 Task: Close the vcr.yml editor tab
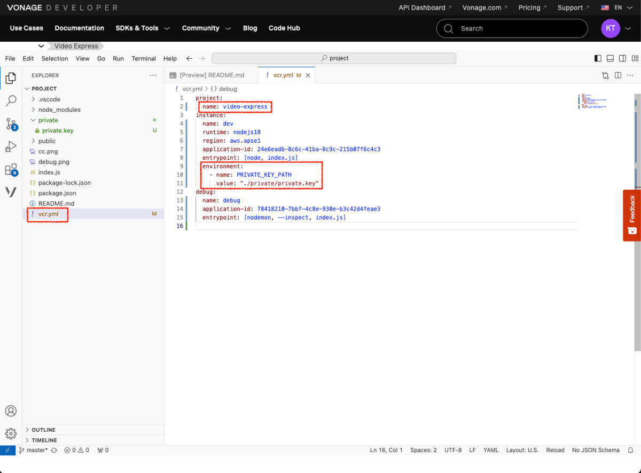point(308,75)
